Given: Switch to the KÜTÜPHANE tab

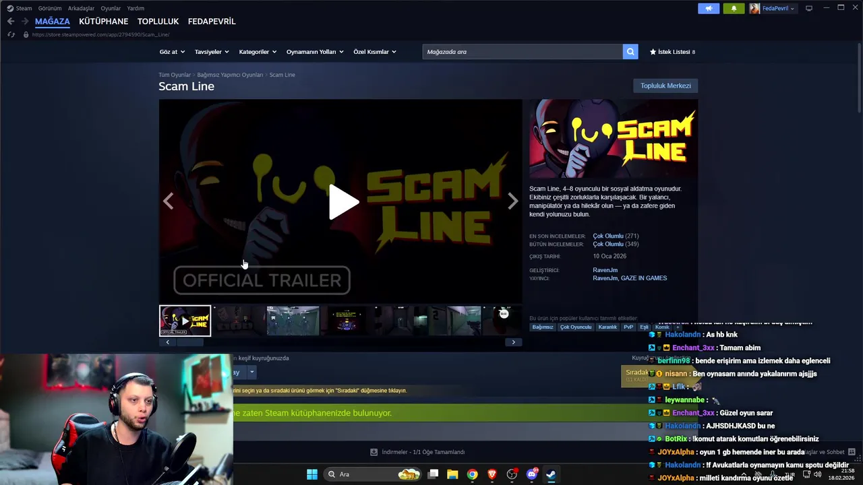Looking at the screenshot, I should (103, 22).
